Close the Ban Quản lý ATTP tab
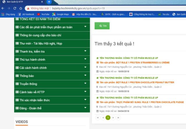Image resolution: width=186 pixels, height=129 pixels. pos(43,2)
